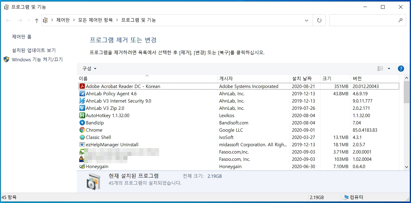Click the AhnLab V3 Zip 2.0 icon
The width and height of the screenshot is (411, 203).
point(82,108)
